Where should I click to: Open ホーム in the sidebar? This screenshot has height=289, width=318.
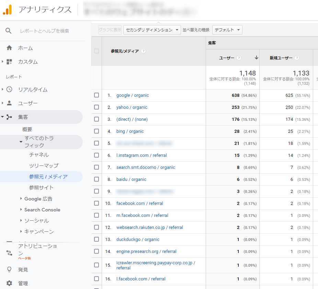[25, 48]
